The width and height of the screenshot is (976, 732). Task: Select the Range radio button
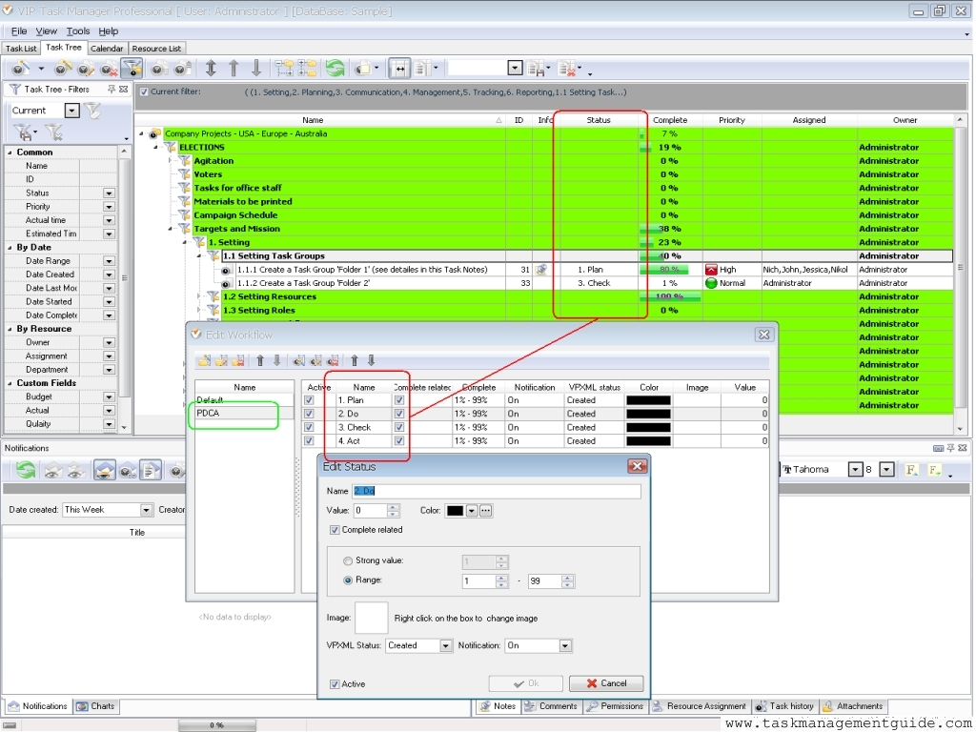click(348, 580)
